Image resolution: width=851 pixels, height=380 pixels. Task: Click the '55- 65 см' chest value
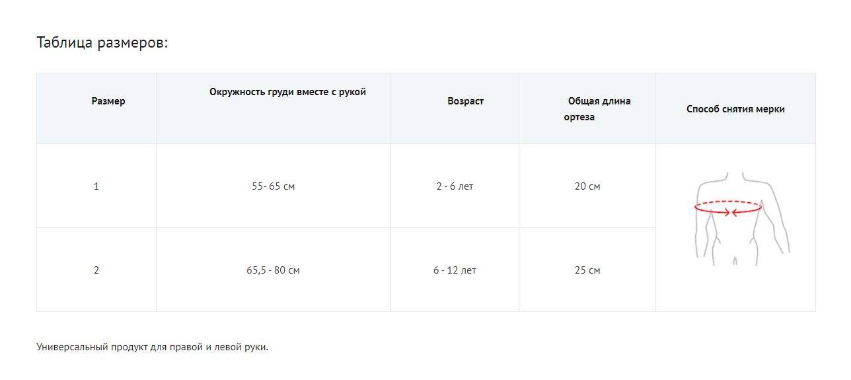273,186
